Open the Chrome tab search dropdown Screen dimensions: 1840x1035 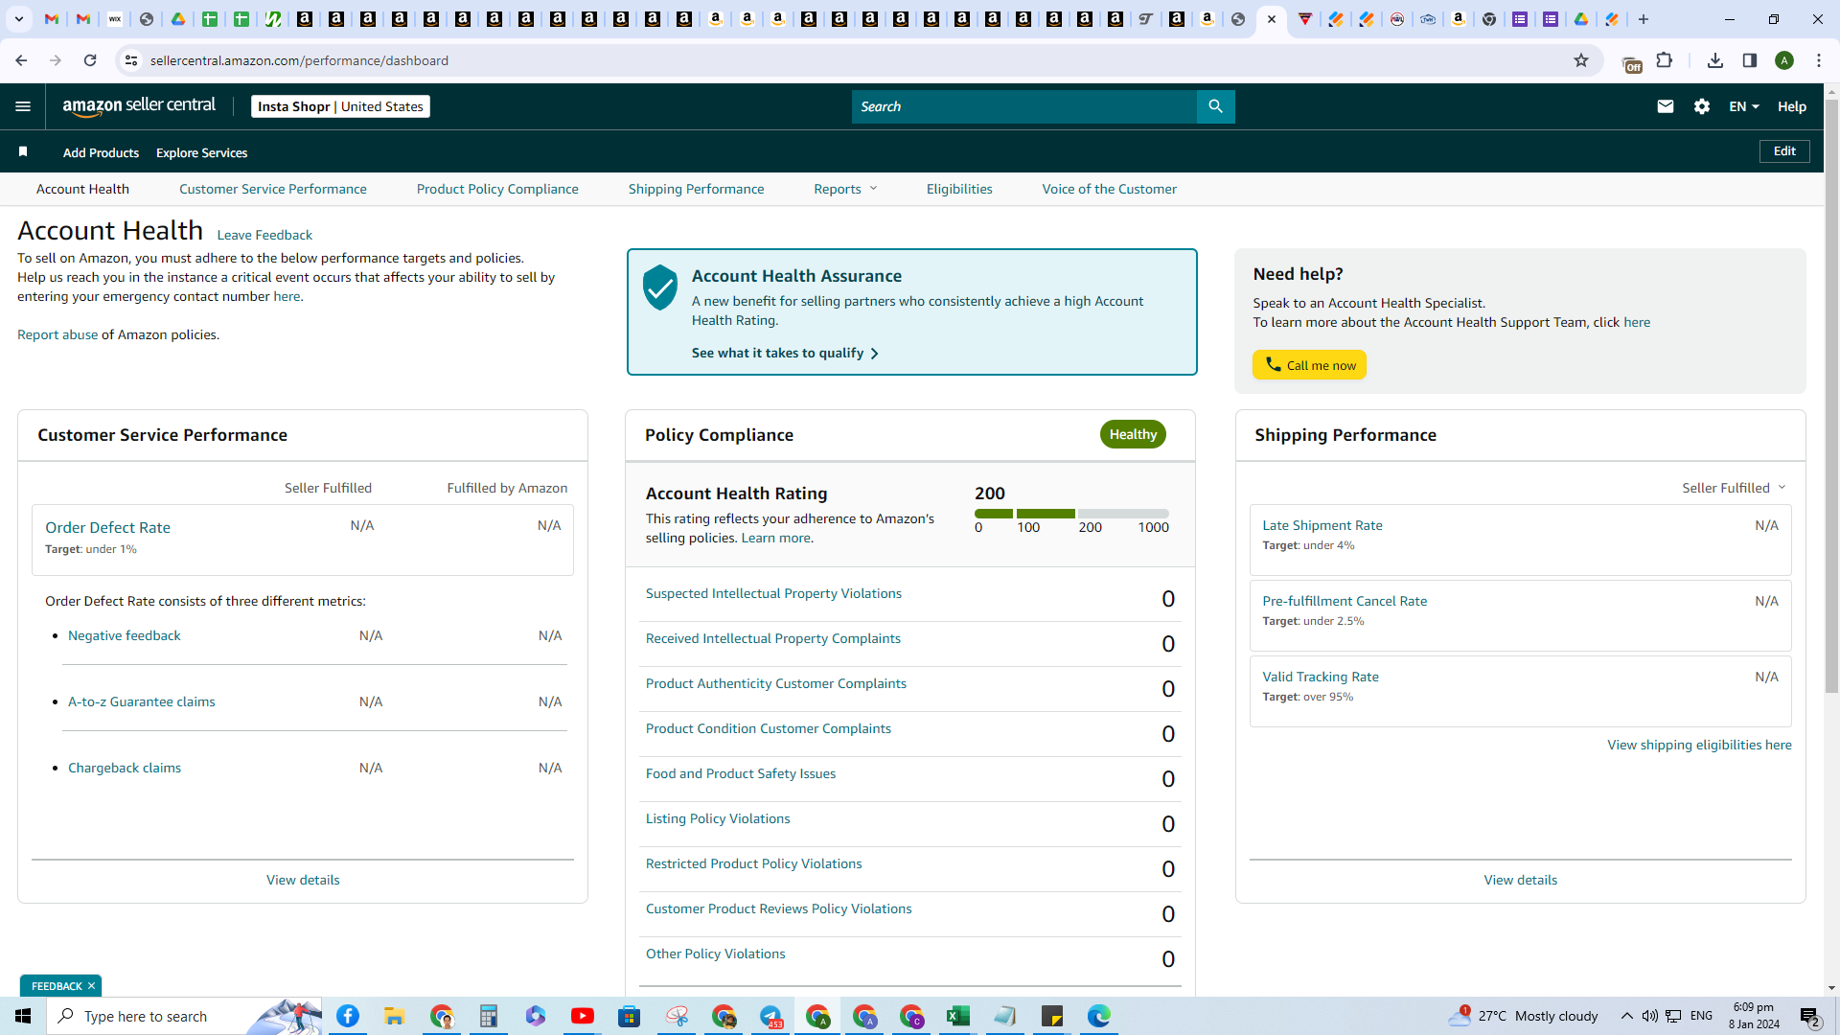[x=19, y=19]
